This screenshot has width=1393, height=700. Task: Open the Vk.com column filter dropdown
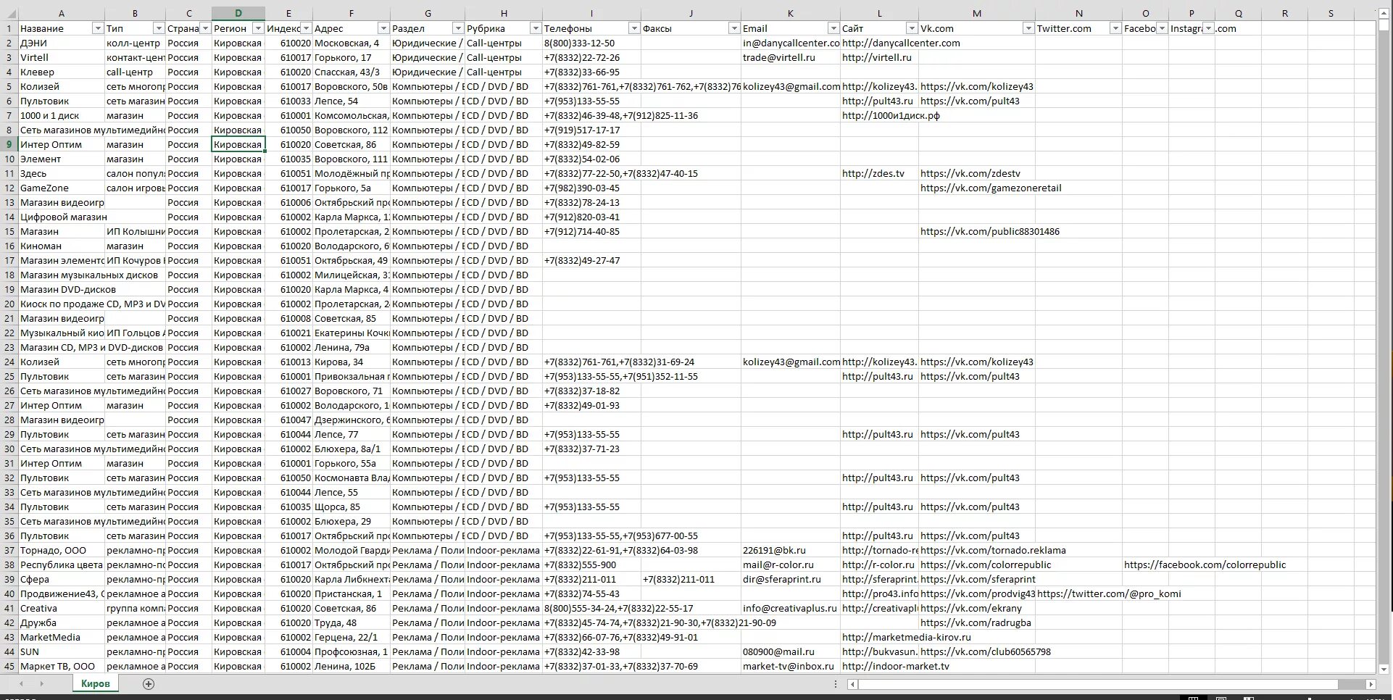click(x=1028, y=28)
